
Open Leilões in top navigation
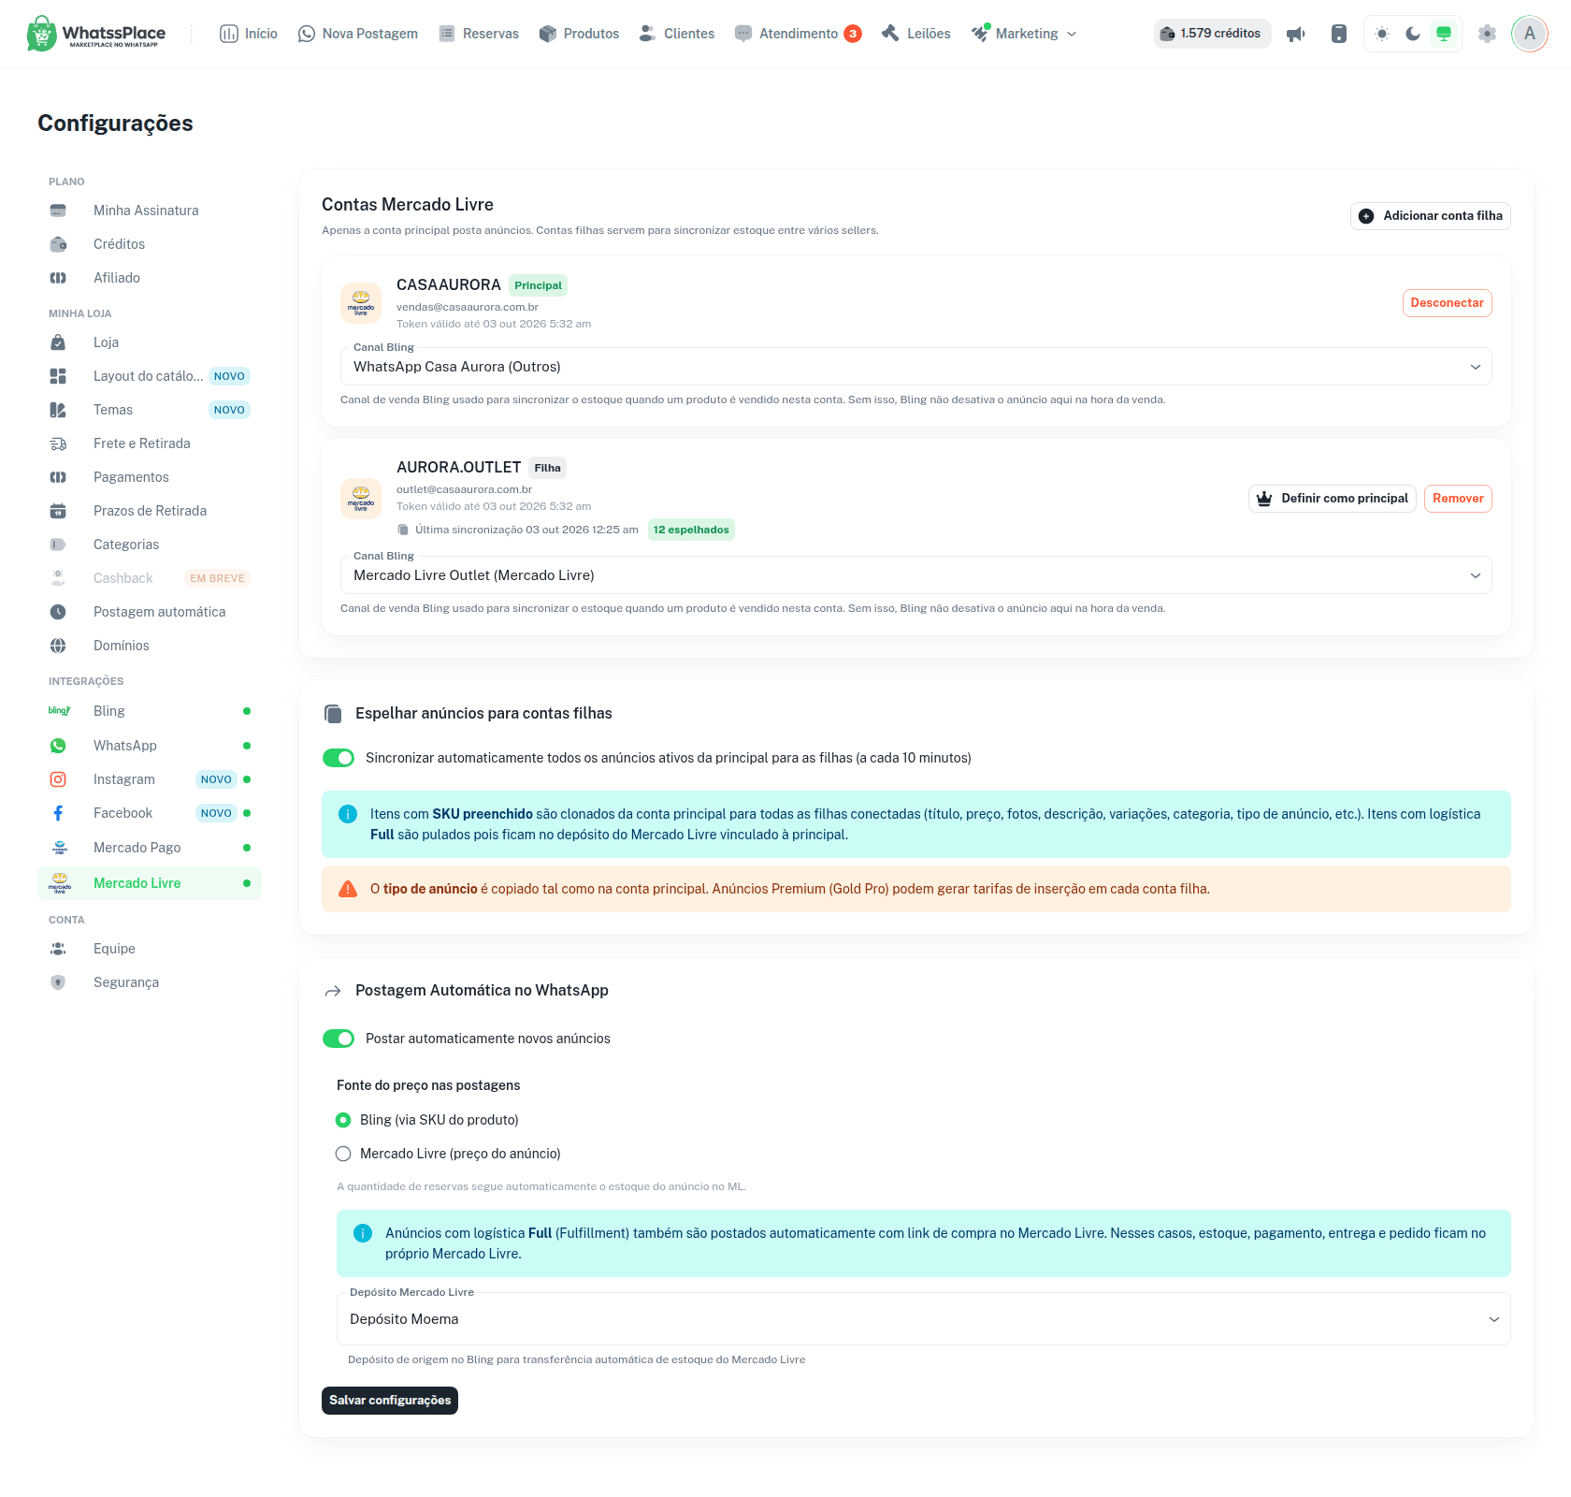click(916, 34)
